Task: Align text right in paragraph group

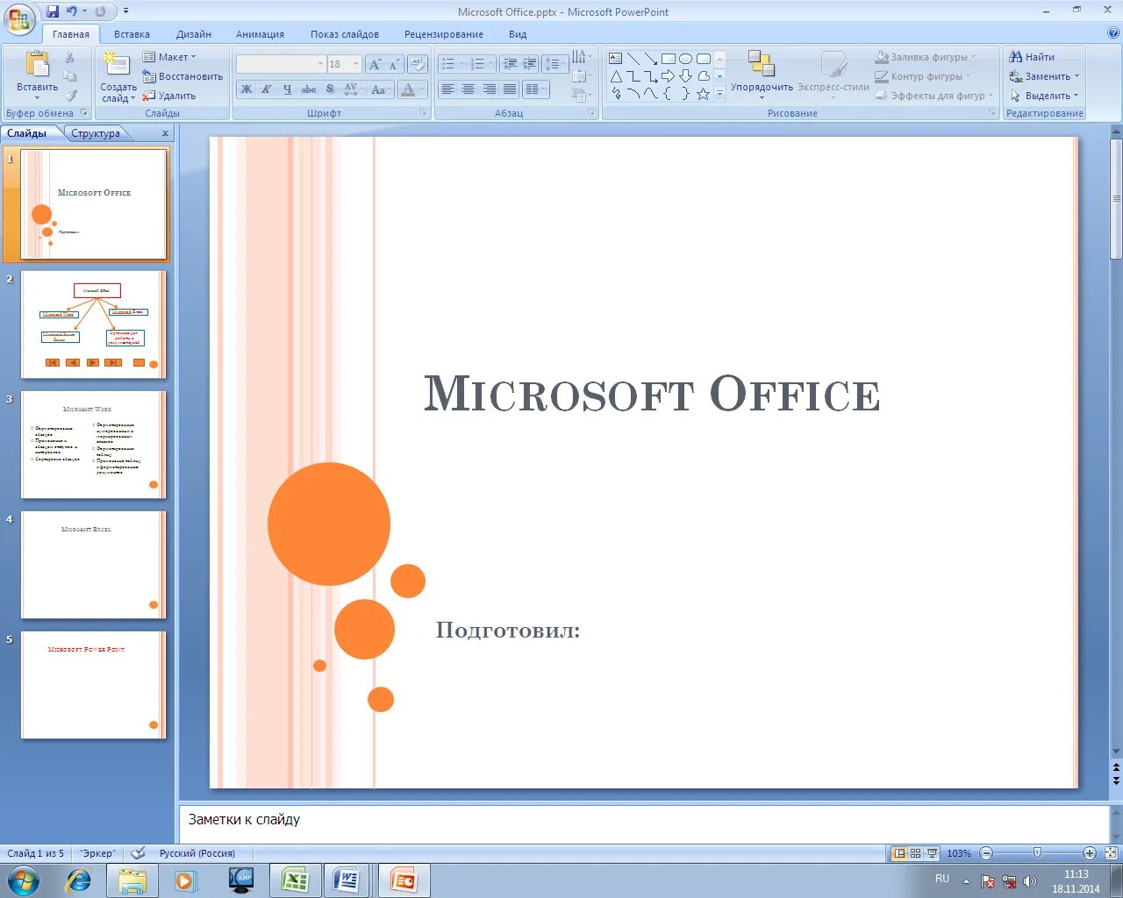Action: [x=490, y=89]
